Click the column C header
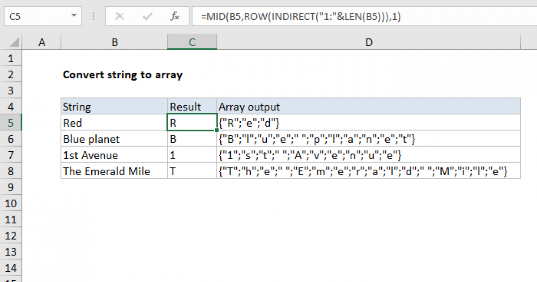Viewport: 537px width, 282px height. point(192,42)
